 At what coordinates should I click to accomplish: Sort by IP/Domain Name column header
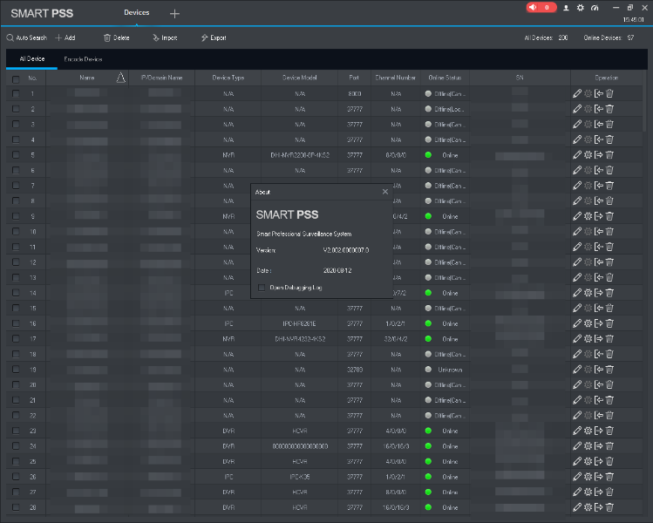click(161, 78)
